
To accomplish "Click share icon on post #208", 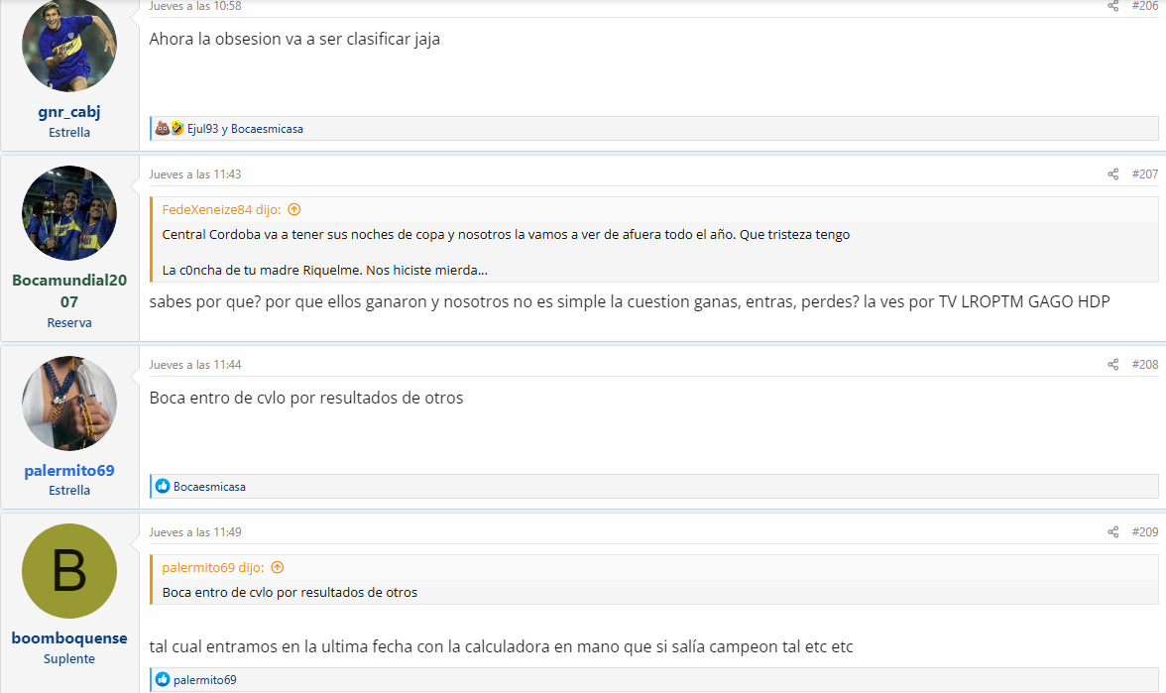I will [1112, 365].
